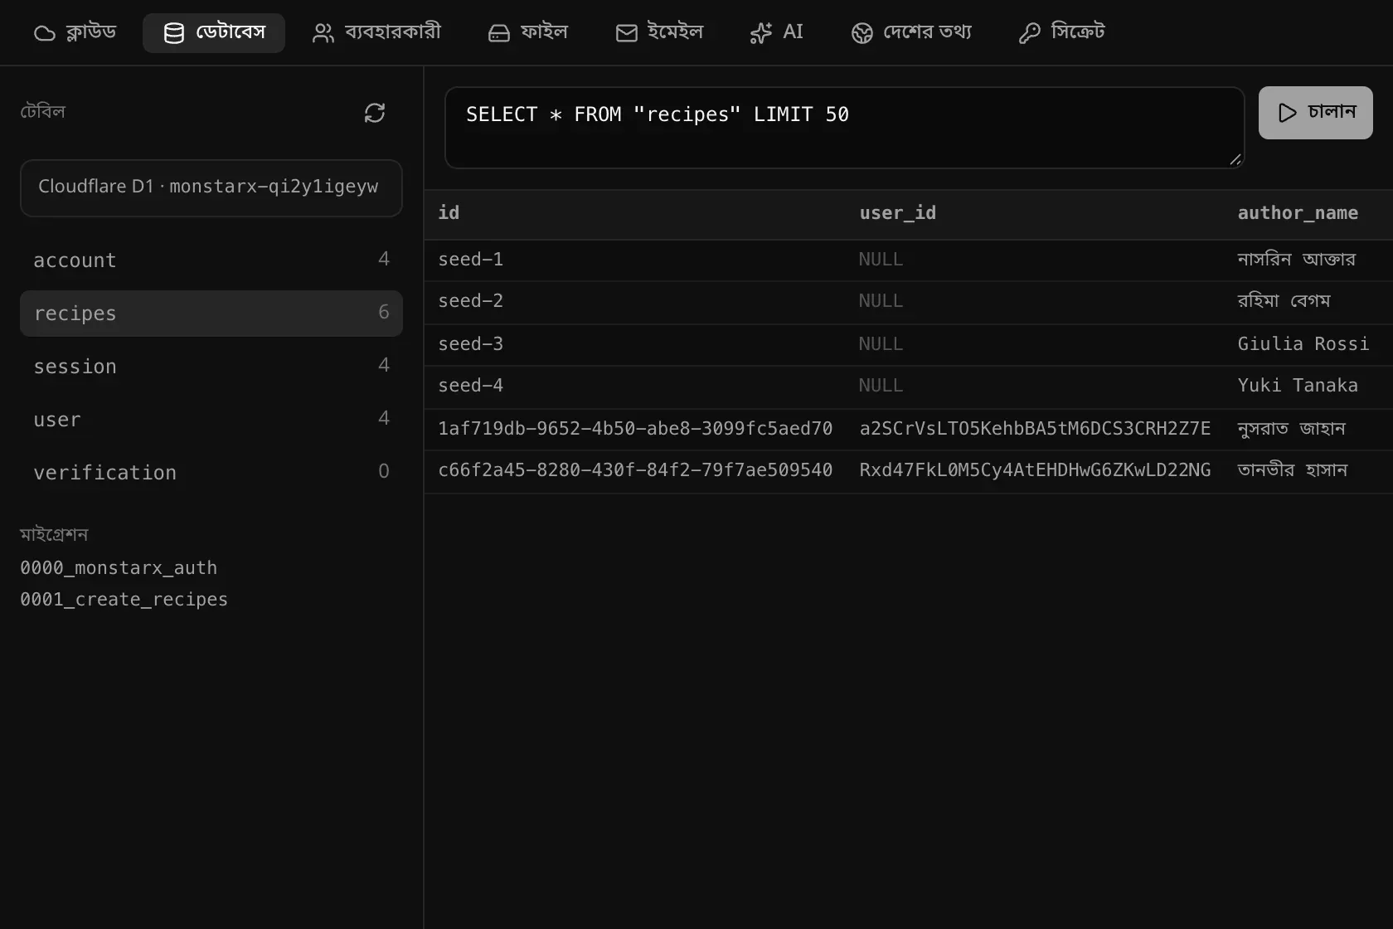Switch to the ব্যবহারকারী tab
Image resolution: width=1393 pixels, height=929 pixels.
coord(376,33)
